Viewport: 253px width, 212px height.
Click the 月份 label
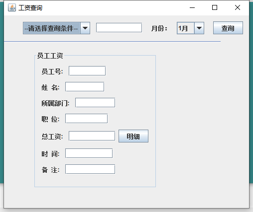[159, 28]
